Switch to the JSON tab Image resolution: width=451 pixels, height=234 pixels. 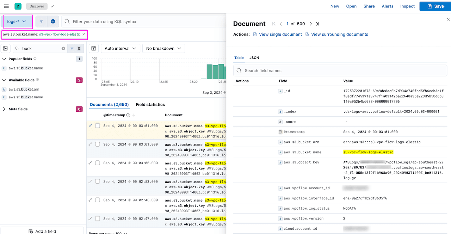pos(254,57)
